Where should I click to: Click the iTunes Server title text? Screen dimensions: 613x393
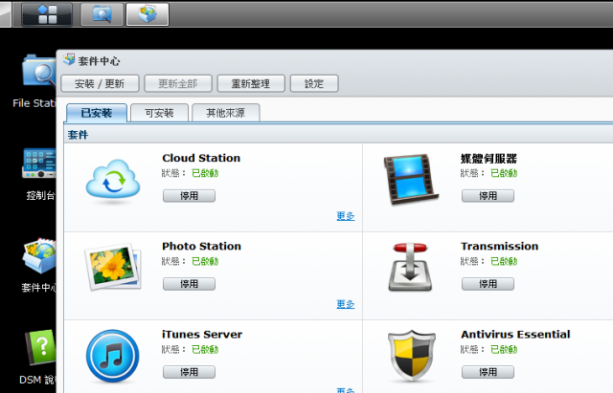tap(202, 335)
